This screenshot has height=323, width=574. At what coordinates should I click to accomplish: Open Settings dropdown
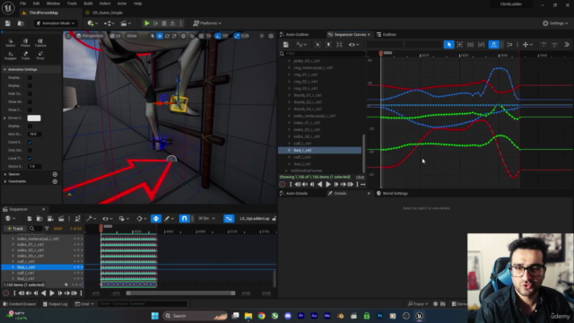[555, 23]
